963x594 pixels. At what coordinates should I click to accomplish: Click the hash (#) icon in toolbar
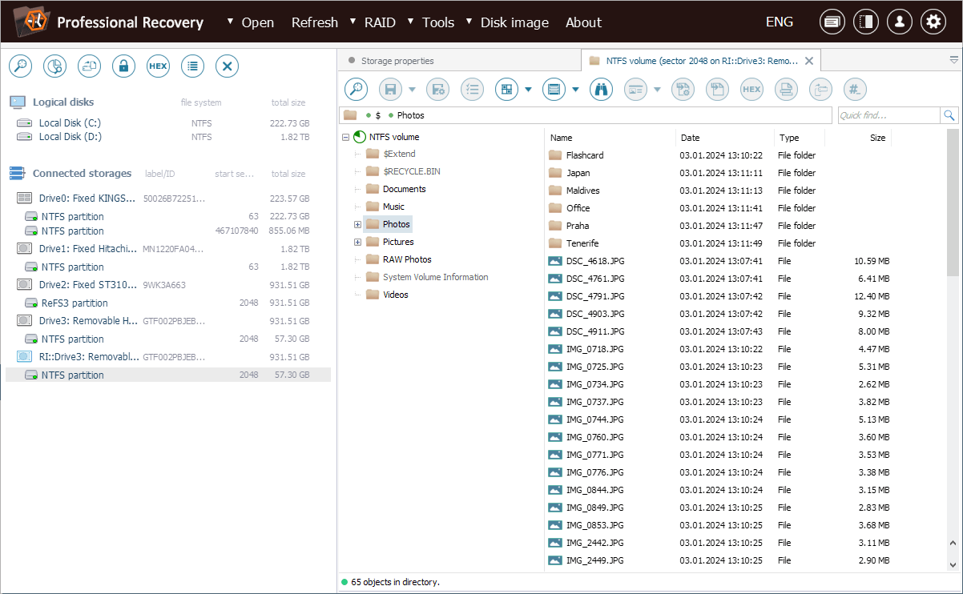(x=855, y=90)
